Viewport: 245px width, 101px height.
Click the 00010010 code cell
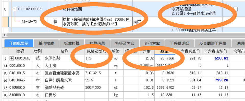tap(20, 66)
